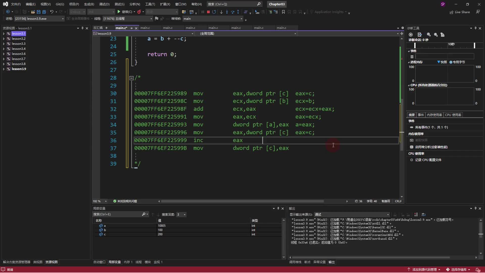This screenshot has height=273, width=485.
Task: Focus the Locals search input field
Action: 117,215
